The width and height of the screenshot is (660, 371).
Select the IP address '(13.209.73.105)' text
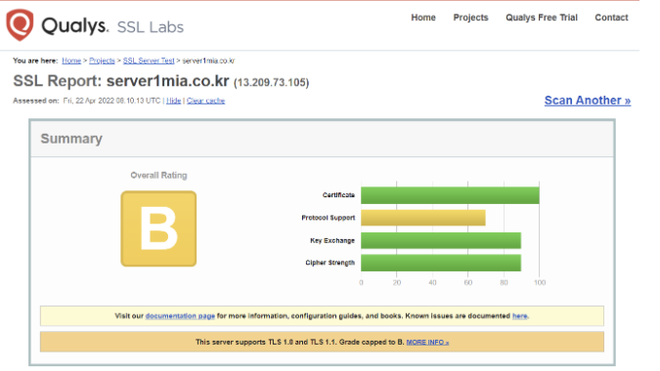[x=272, y=82]
